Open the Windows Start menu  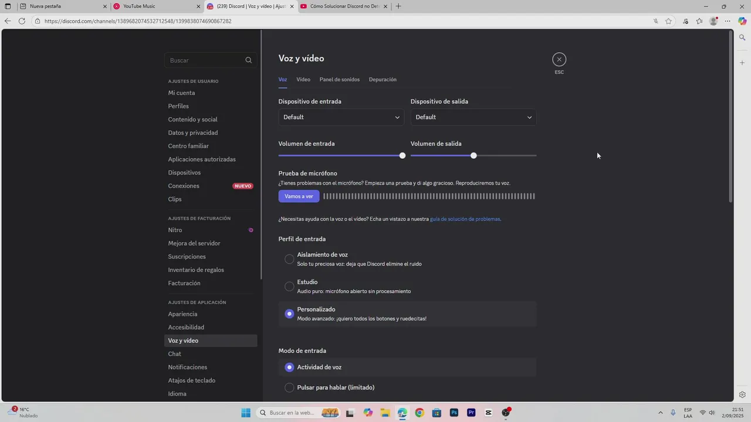click(x=246, y=413)
